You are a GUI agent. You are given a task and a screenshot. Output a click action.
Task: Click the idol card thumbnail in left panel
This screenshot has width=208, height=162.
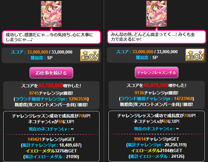[x=51, y=14]
